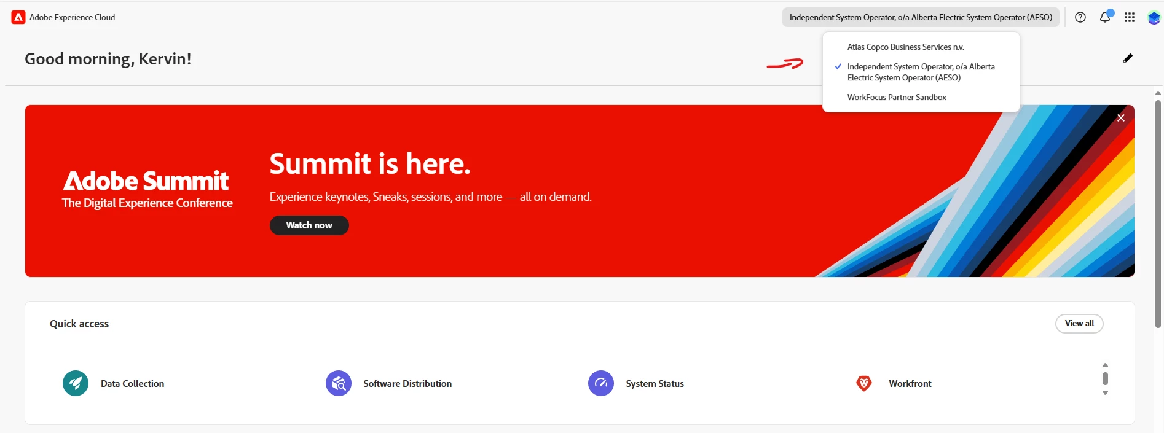Click the Quick access heading
The image size is (1164, 433).
79,324
